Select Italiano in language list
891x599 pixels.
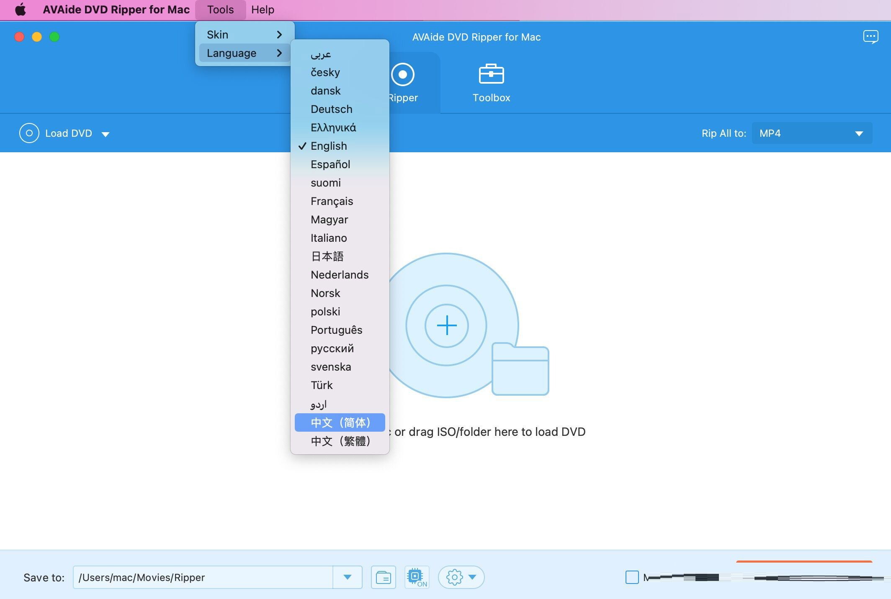click(x=340, y=238)
